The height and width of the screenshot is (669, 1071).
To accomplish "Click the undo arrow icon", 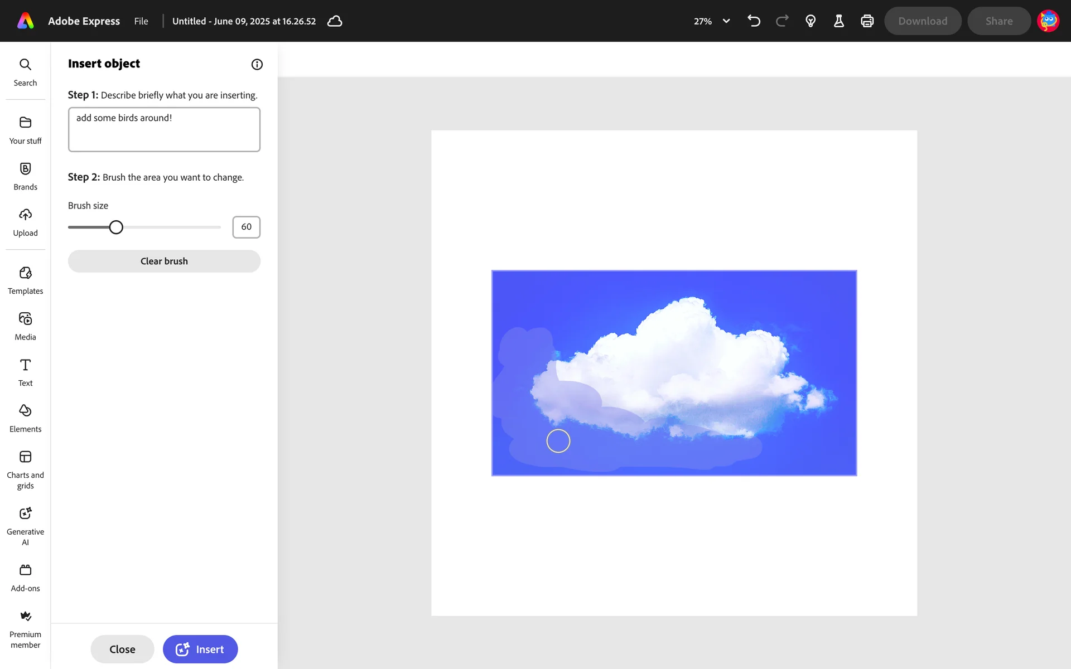I will click(x=754, y=21).
